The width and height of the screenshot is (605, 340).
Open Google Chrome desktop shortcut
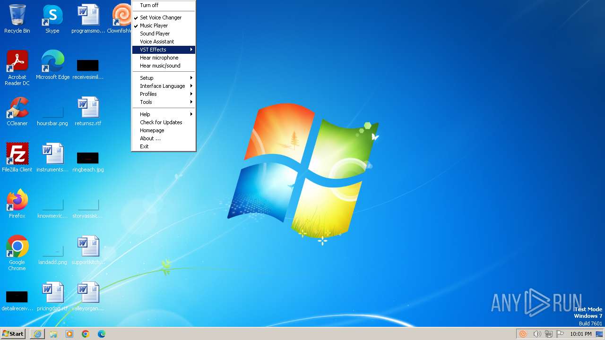click(17, 253)
